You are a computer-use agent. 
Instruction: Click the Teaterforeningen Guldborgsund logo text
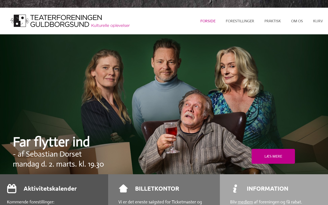point(66,21)
